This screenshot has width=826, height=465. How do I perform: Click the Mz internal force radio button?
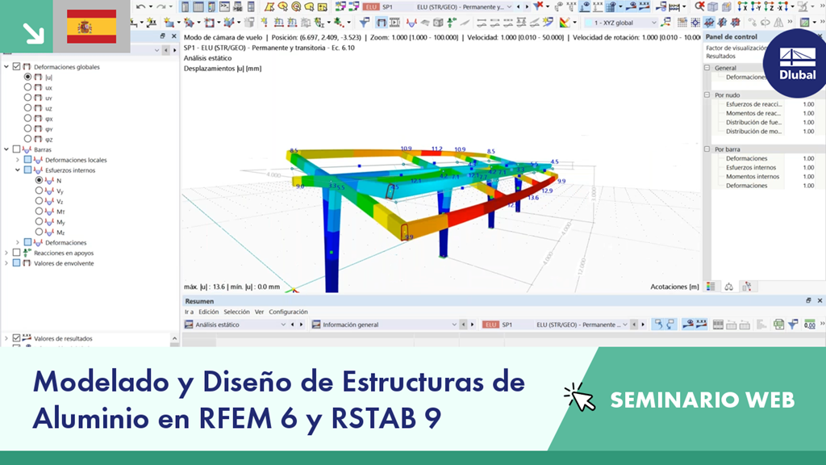click(x=39, y=232)
